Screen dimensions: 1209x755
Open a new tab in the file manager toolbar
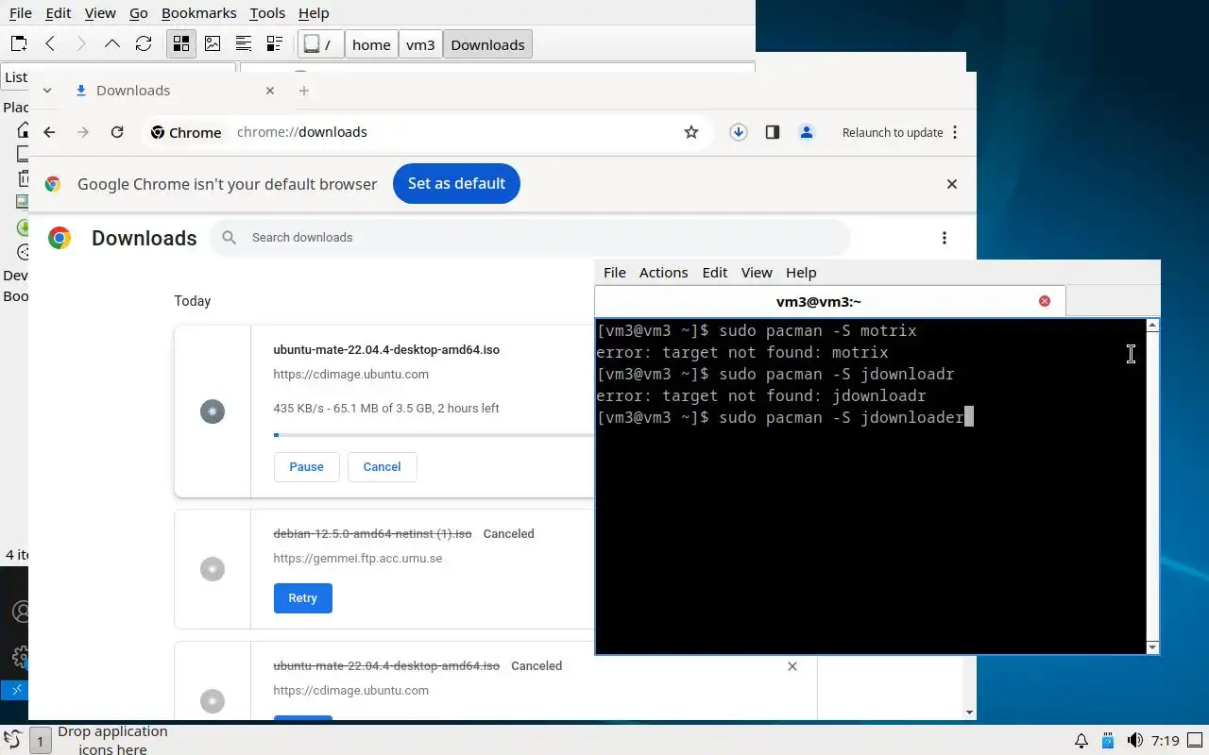(x=19, y=44)
